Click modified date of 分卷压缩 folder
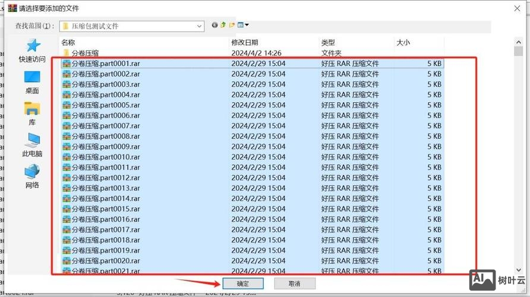The width and height of the screenshot is (530, 297). (x=256, y=53)
